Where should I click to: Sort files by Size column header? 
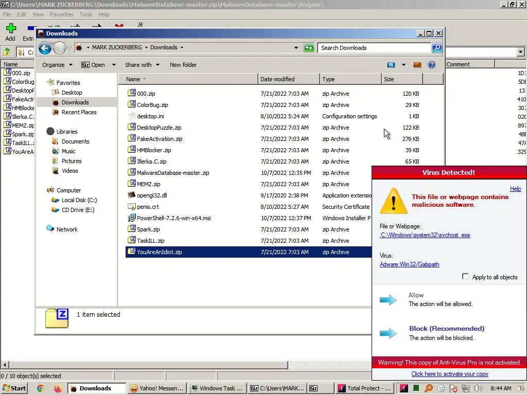coord(402,79)
